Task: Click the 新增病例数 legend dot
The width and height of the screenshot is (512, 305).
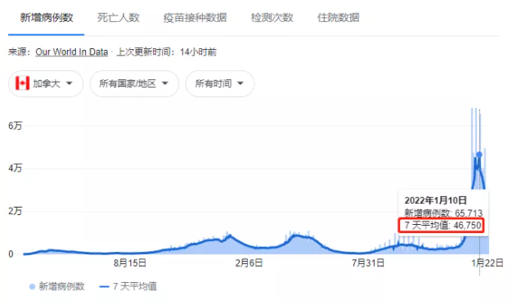Action: pyautogui.click(x=32, y=287)
